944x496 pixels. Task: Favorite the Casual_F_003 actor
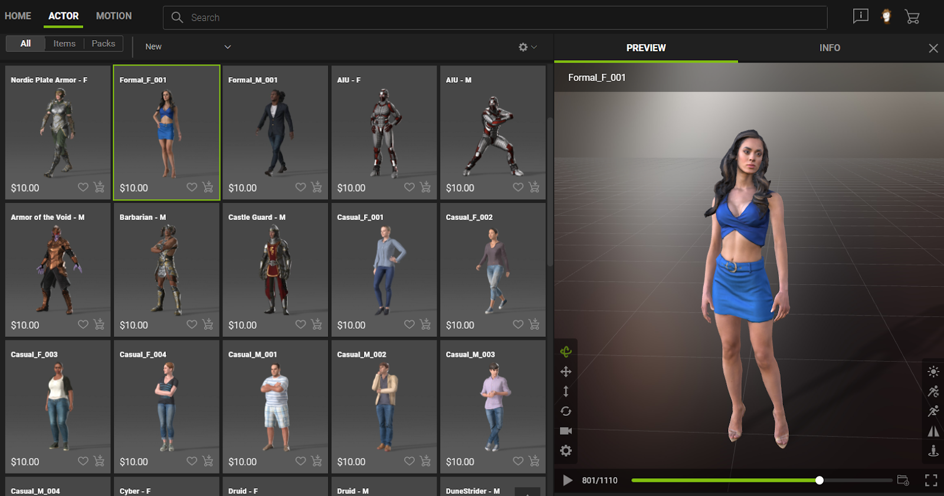(x=83, y=461)
